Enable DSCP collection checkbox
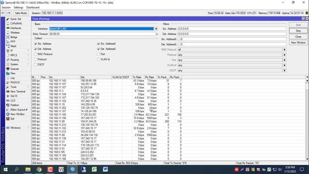The width and height of the screenshot is (309, 174). (x=35, y=64)
